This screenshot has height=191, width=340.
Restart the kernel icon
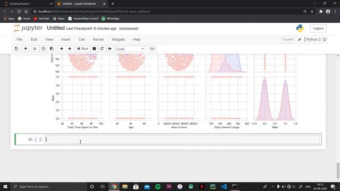(102, 49)
